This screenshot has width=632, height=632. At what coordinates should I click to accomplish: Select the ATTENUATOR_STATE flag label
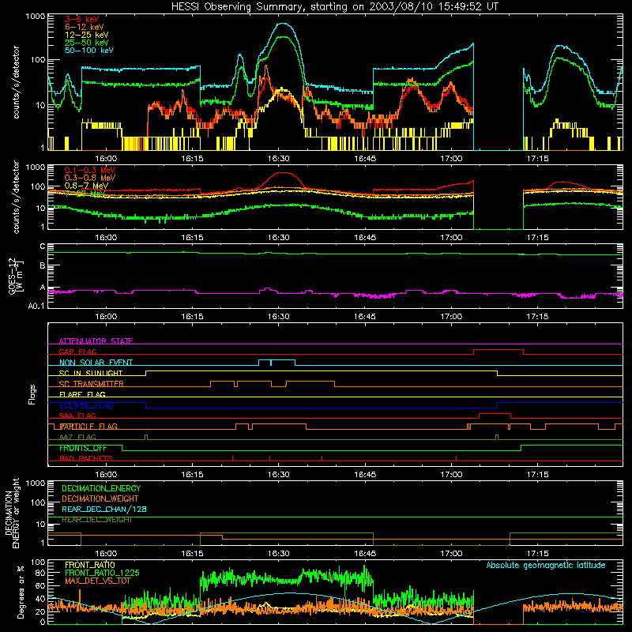coord(96,341)
